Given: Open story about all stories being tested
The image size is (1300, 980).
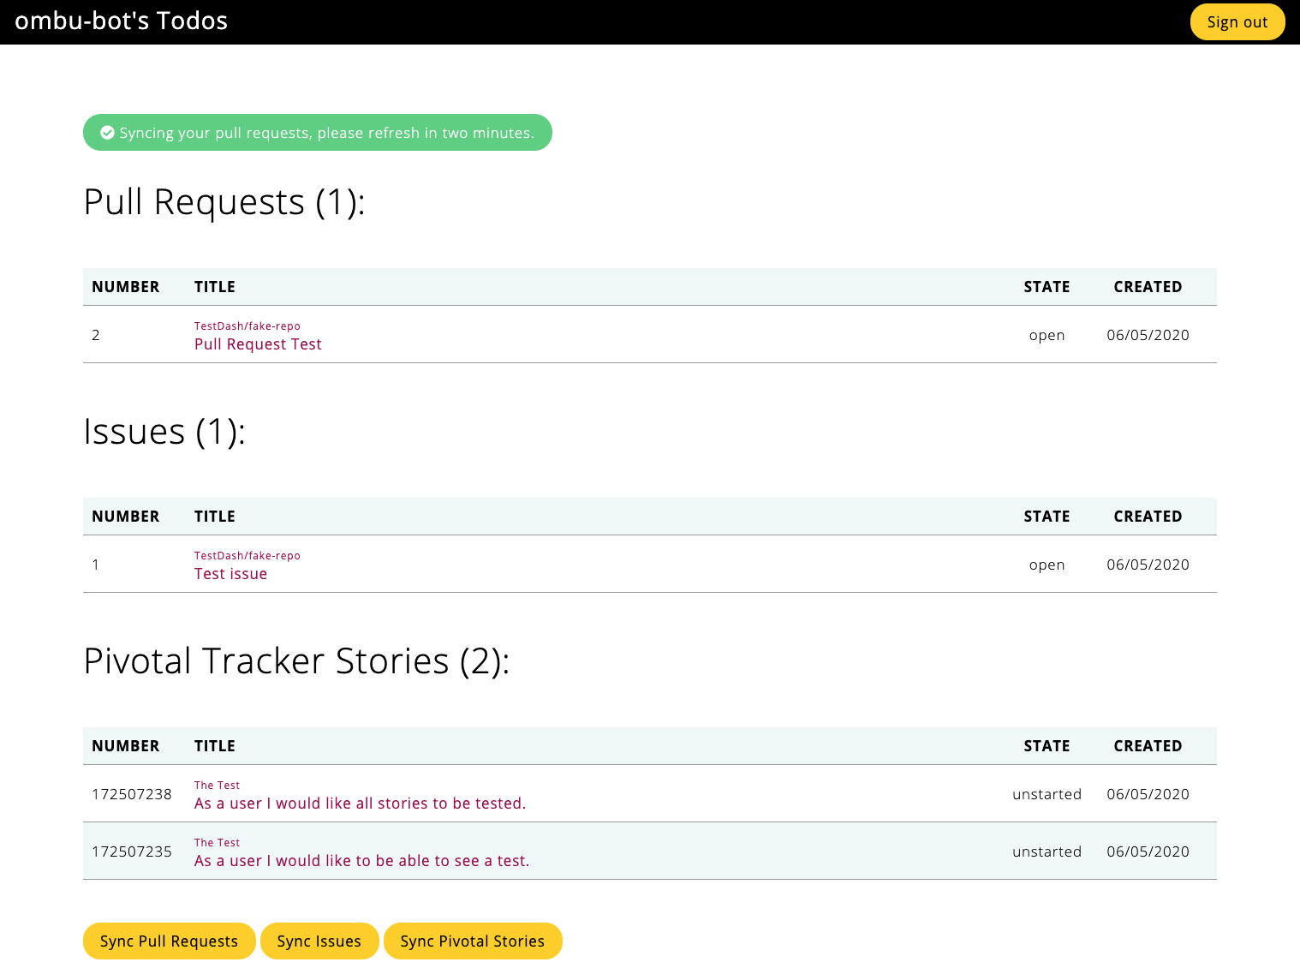Looking at the screenshot, I should pyautogui.click(x=360, y=804).
